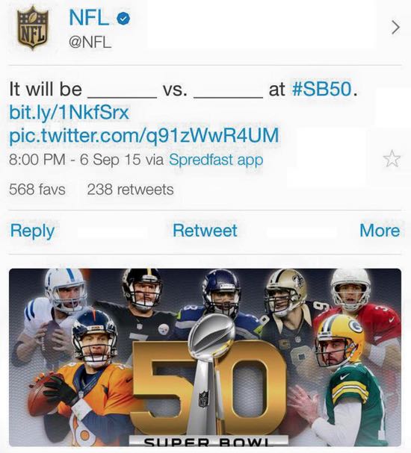Open the More options menu
Image resolution: width=411 pixels, height=453 pixels.
point(380,231)
